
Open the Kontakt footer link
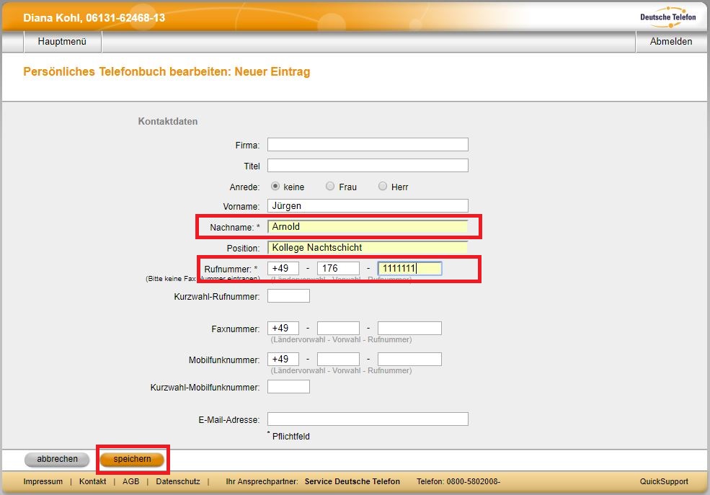point(92,481)
